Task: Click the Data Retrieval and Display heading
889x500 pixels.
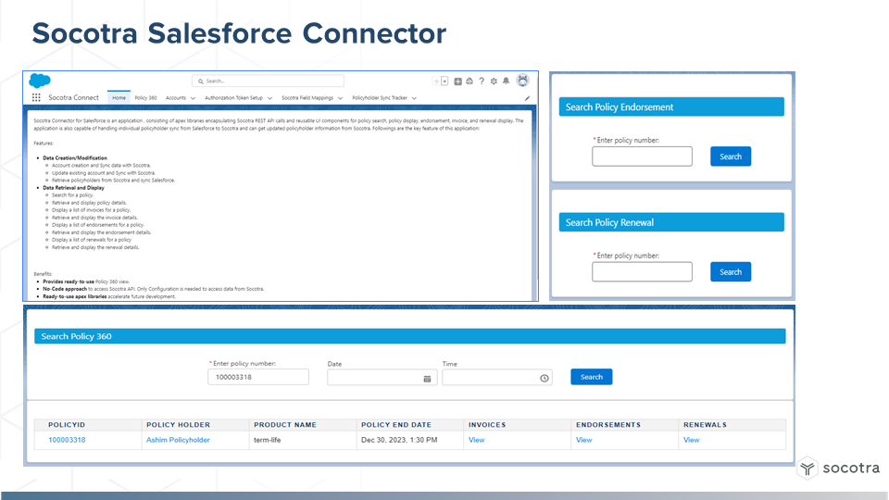Action: point(74,188)
